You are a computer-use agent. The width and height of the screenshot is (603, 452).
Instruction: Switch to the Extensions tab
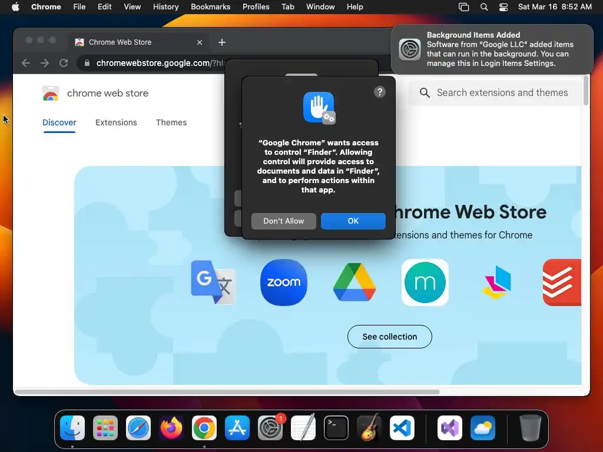coord(116,122)
